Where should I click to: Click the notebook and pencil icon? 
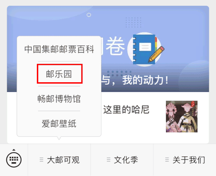(146, 49)
